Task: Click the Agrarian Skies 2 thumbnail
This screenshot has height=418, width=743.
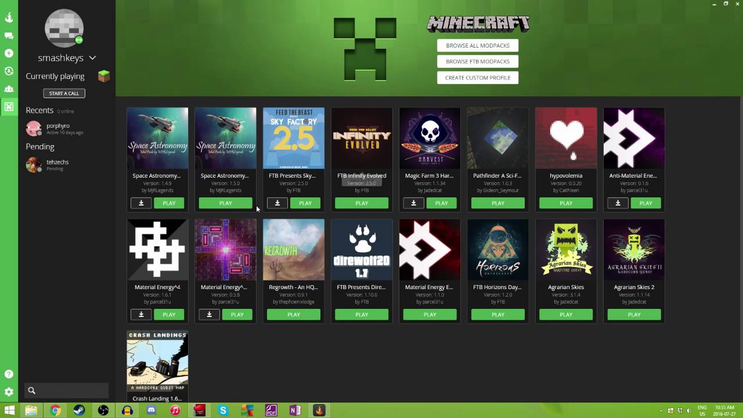Action: [634, 250]
